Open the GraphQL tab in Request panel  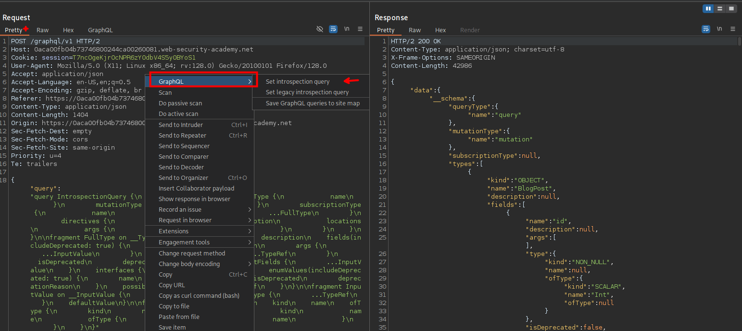pyautogui.click(x=100, y=30)
